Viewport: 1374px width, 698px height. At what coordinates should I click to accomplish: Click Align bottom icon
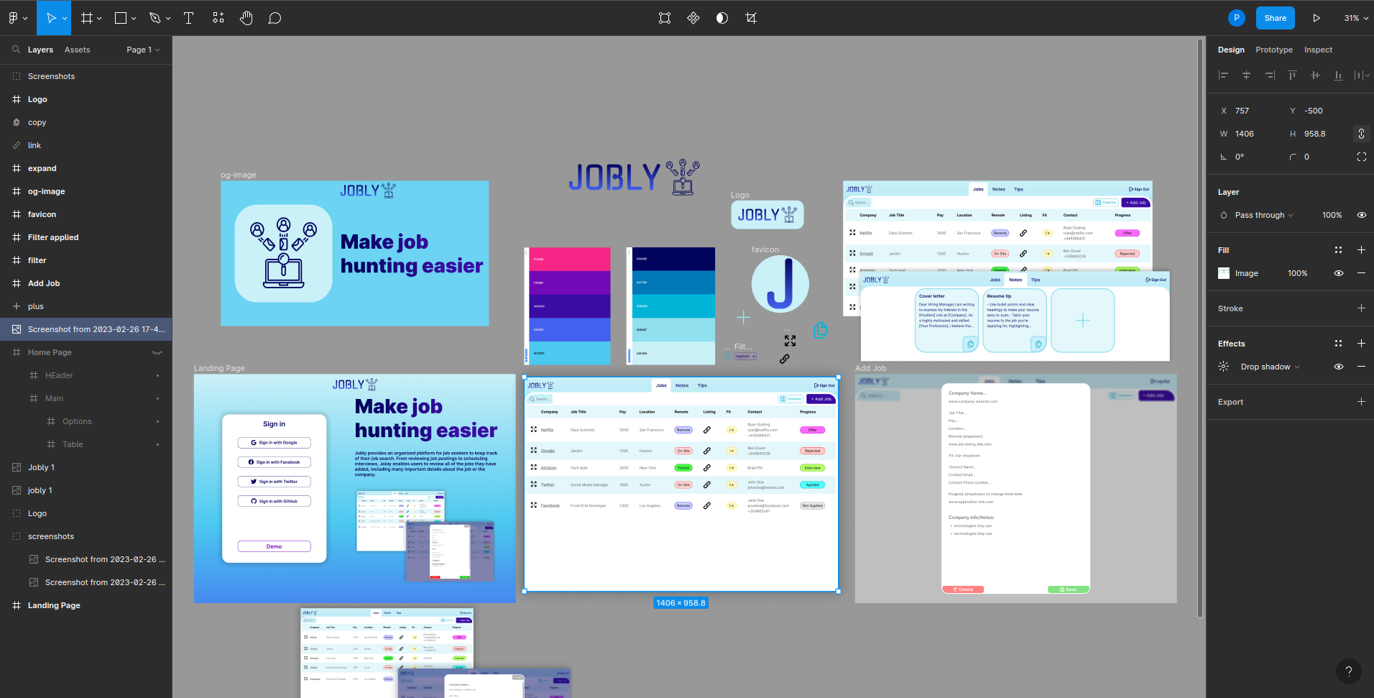(x=1338, y=75)
